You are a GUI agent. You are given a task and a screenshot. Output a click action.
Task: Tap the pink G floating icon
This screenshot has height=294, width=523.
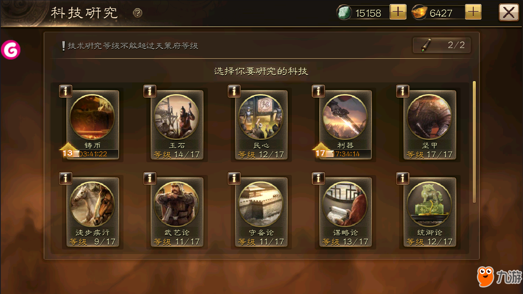(x=10, y=50)
